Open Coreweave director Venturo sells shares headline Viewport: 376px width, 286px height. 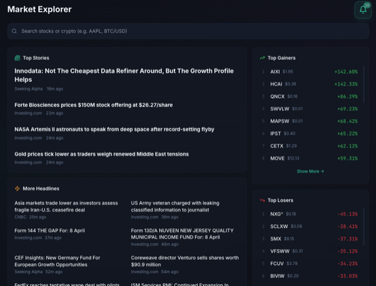(x=185, y=261)
